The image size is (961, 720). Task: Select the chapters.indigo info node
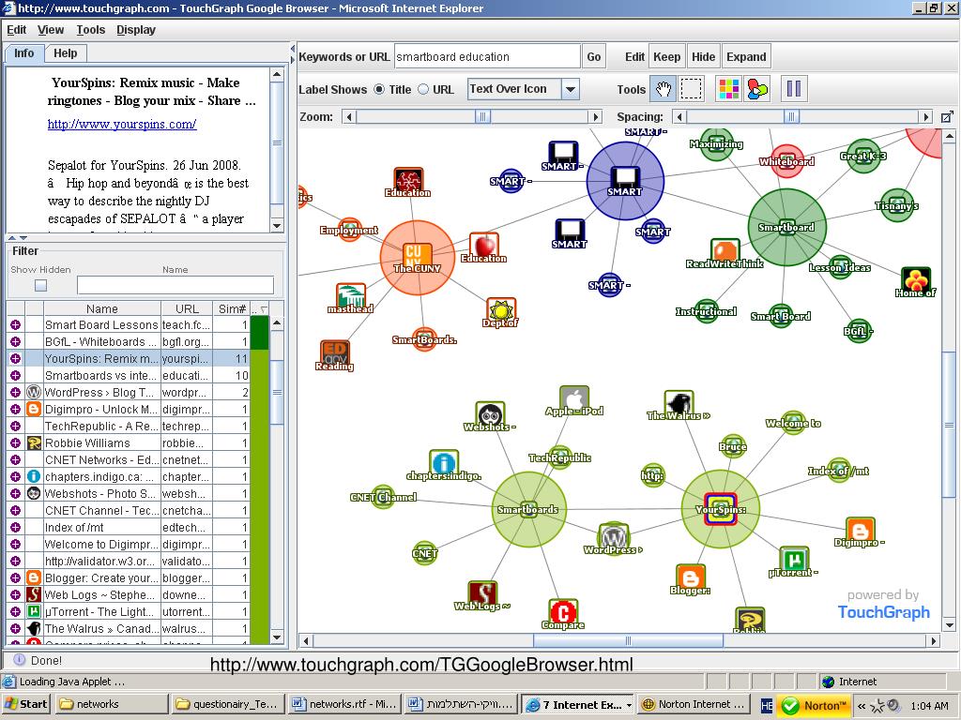point(444,463)
